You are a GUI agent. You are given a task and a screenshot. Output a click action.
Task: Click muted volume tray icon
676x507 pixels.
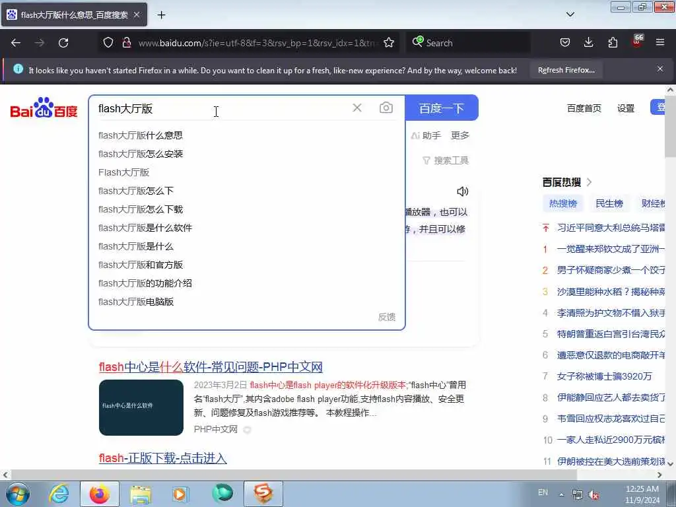pyautogui.click(x=593, y=494)
